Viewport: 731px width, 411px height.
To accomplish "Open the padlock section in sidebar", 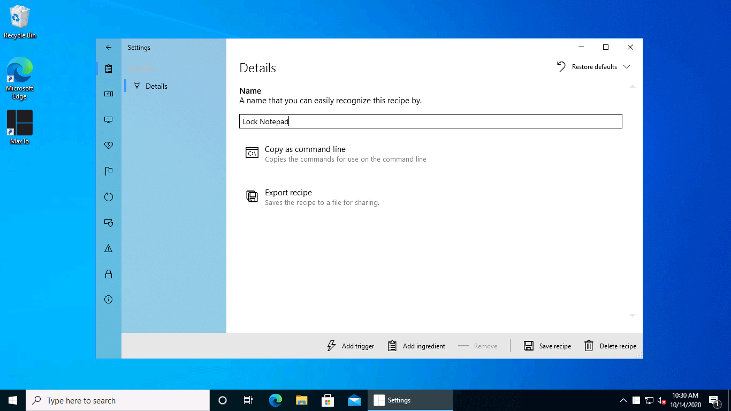I will click(109, 274).
